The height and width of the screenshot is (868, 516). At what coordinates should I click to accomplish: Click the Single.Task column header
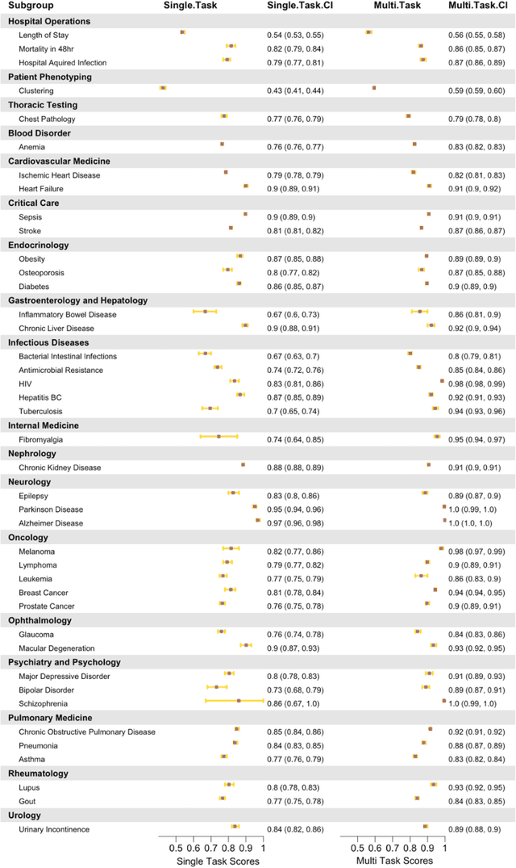click(189, 6)
